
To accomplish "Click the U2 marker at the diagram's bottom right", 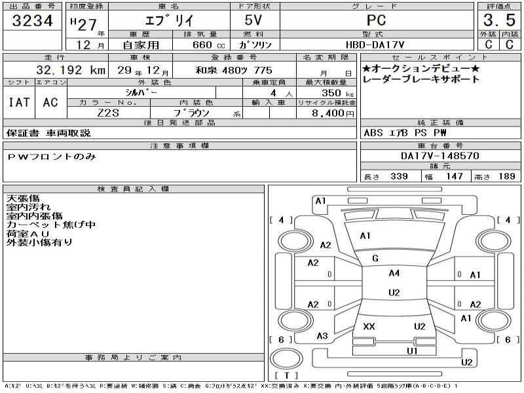I will pyautogui.click(x=466, y=362).
